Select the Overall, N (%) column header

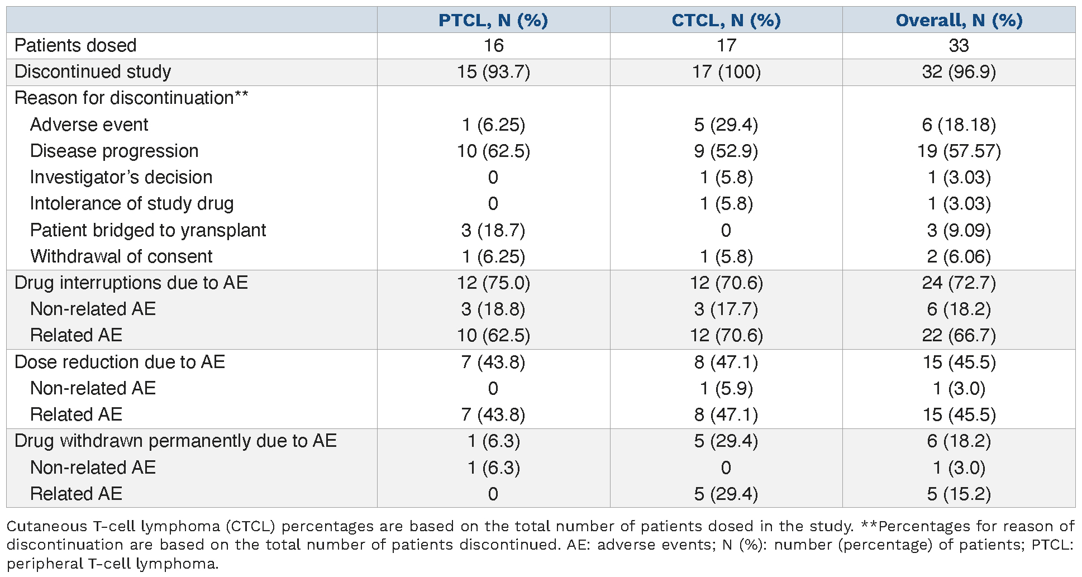click(x=959, y=20)
